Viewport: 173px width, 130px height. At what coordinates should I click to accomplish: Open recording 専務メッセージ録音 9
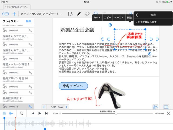(17, 66)
